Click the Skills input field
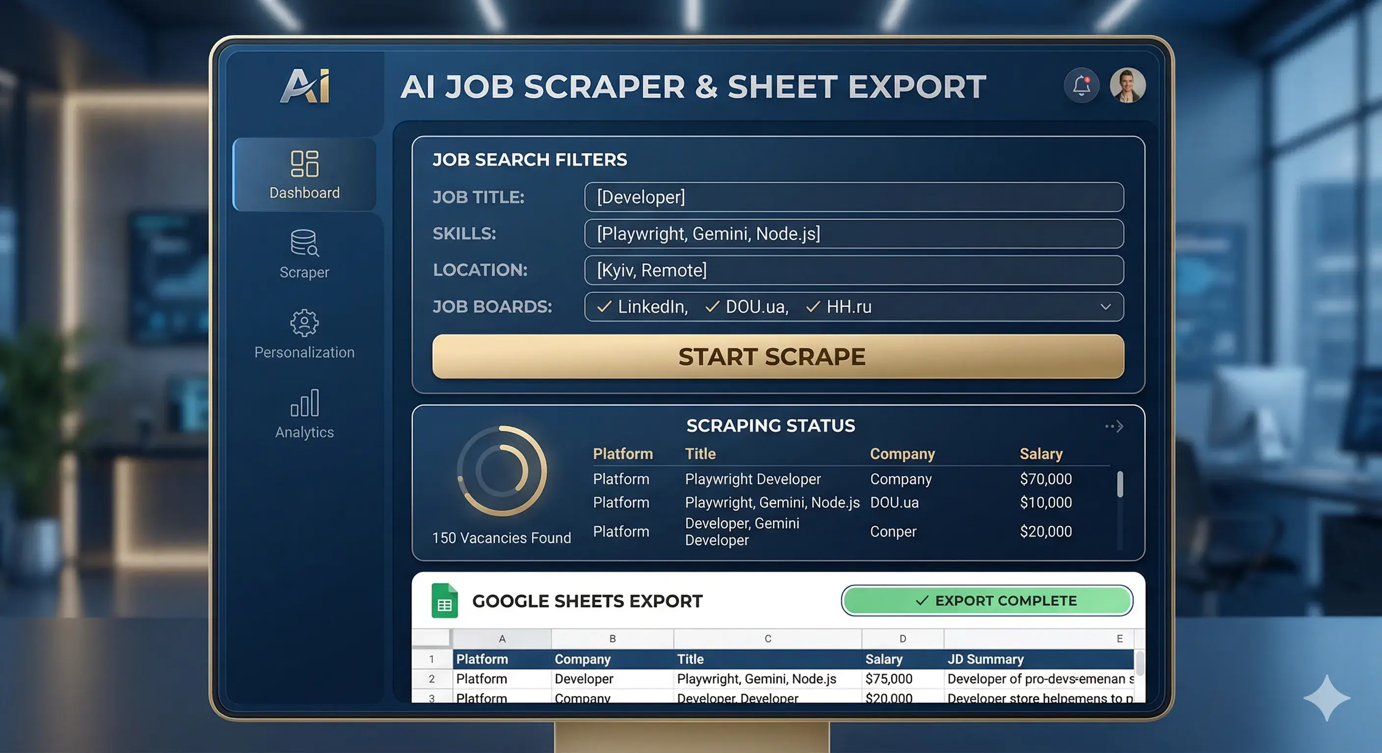The height and width of the screenshot is (753, 1382). click(x=853, y=234)
